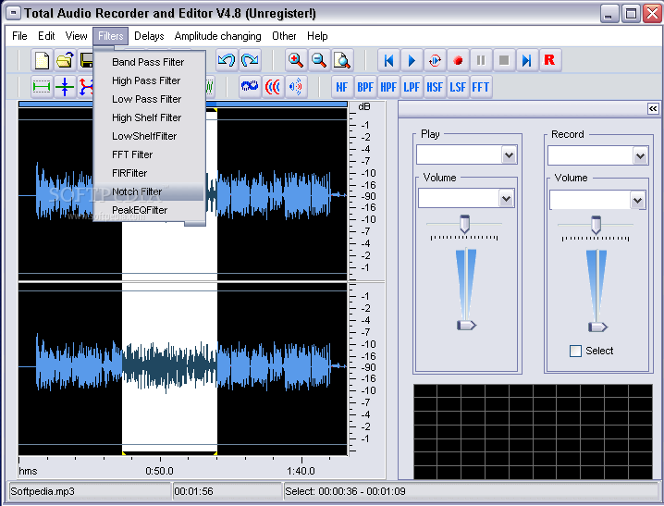Viewport: 664px width, 506px height.
Task: Click the green select-range toolbar icon
Action: click(42, 87)
